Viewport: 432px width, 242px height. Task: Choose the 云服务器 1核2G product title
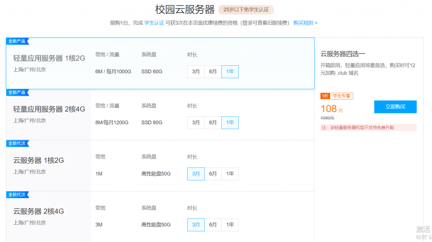(38, 160)
